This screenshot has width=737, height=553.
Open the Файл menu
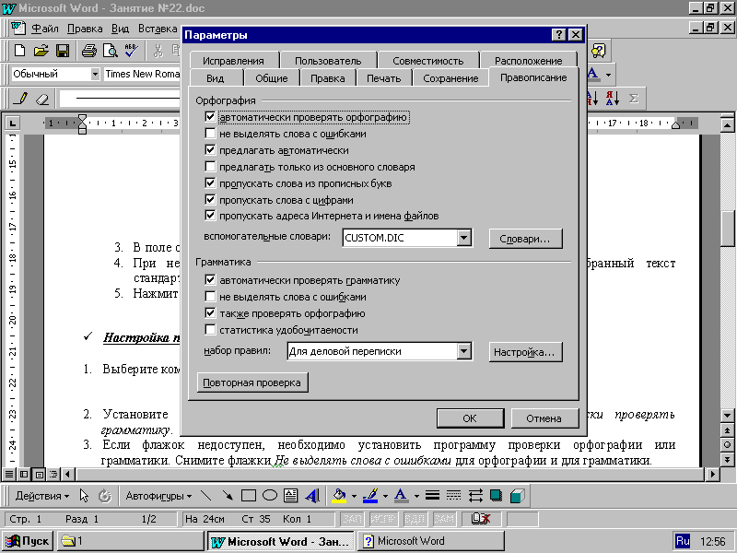point(44,29)
